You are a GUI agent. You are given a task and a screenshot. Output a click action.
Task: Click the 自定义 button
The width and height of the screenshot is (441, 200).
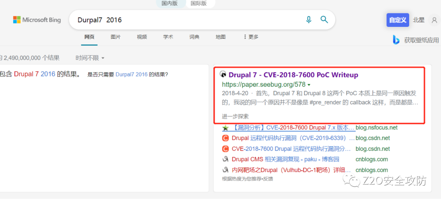coord(398,20)
